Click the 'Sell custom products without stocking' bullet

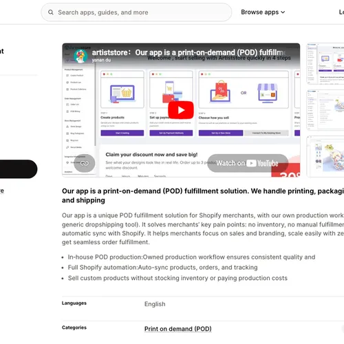pos(178,278)
